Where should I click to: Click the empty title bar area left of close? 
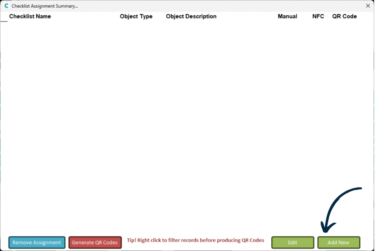(220, 6)
